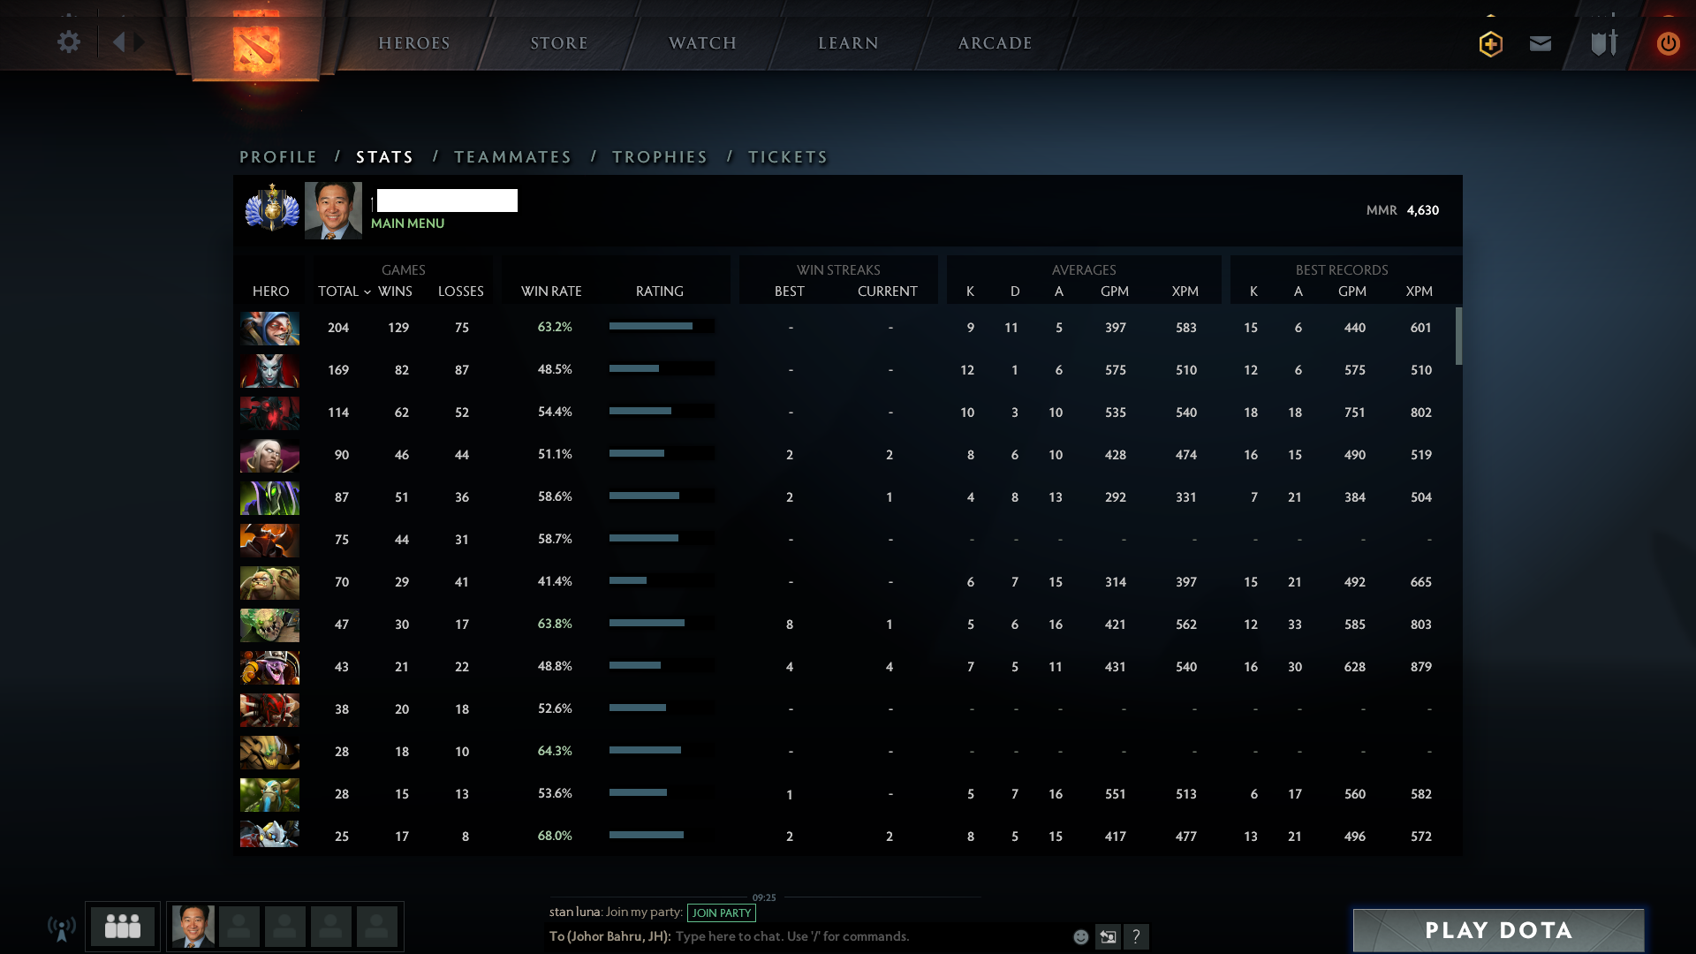Open the WATCH menu
Image resolution: width=1696 pixels, height=954 pixels.
point(703,43)
